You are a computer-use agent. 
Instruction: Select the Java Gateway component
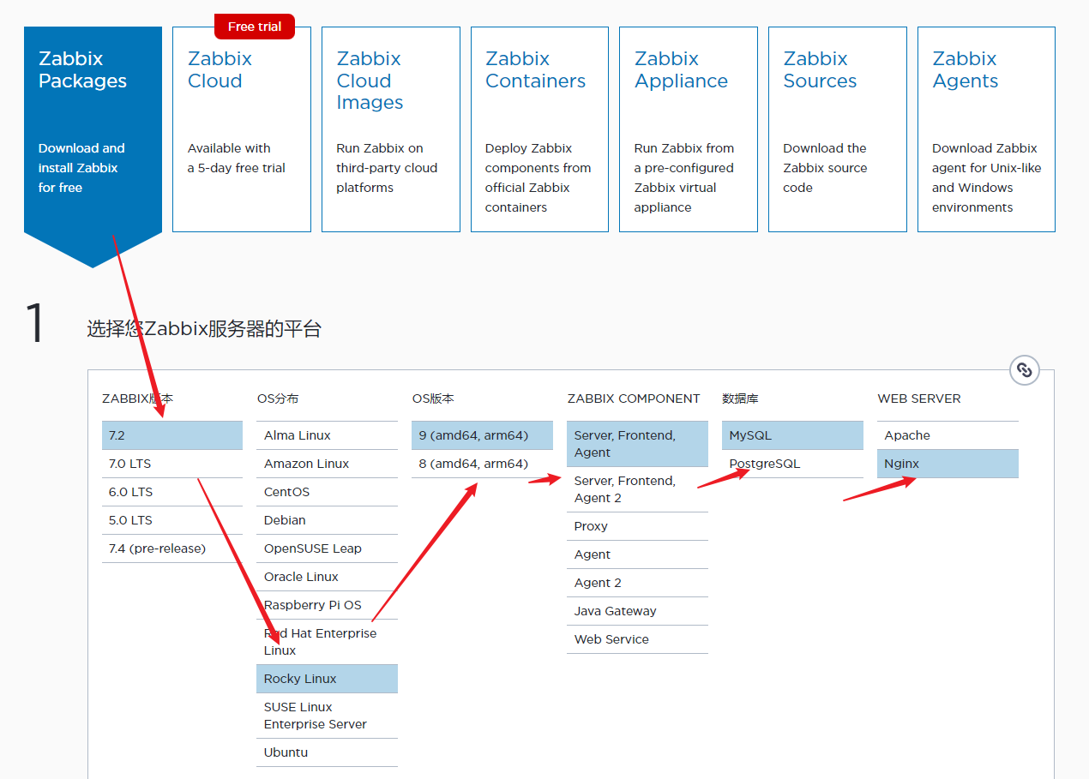coord(637,611)
